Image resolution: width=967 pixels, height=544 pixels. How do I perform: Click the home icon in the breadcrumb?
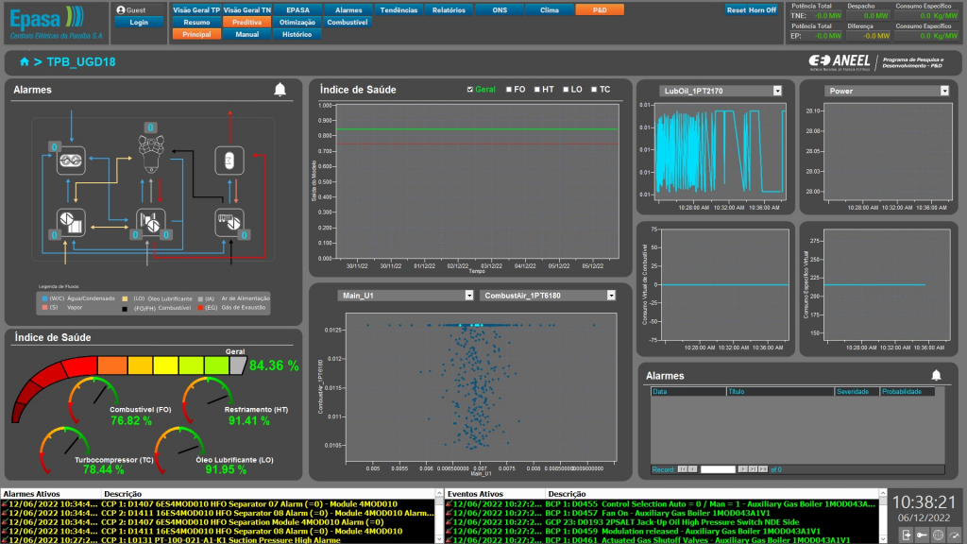coord(24,61)
